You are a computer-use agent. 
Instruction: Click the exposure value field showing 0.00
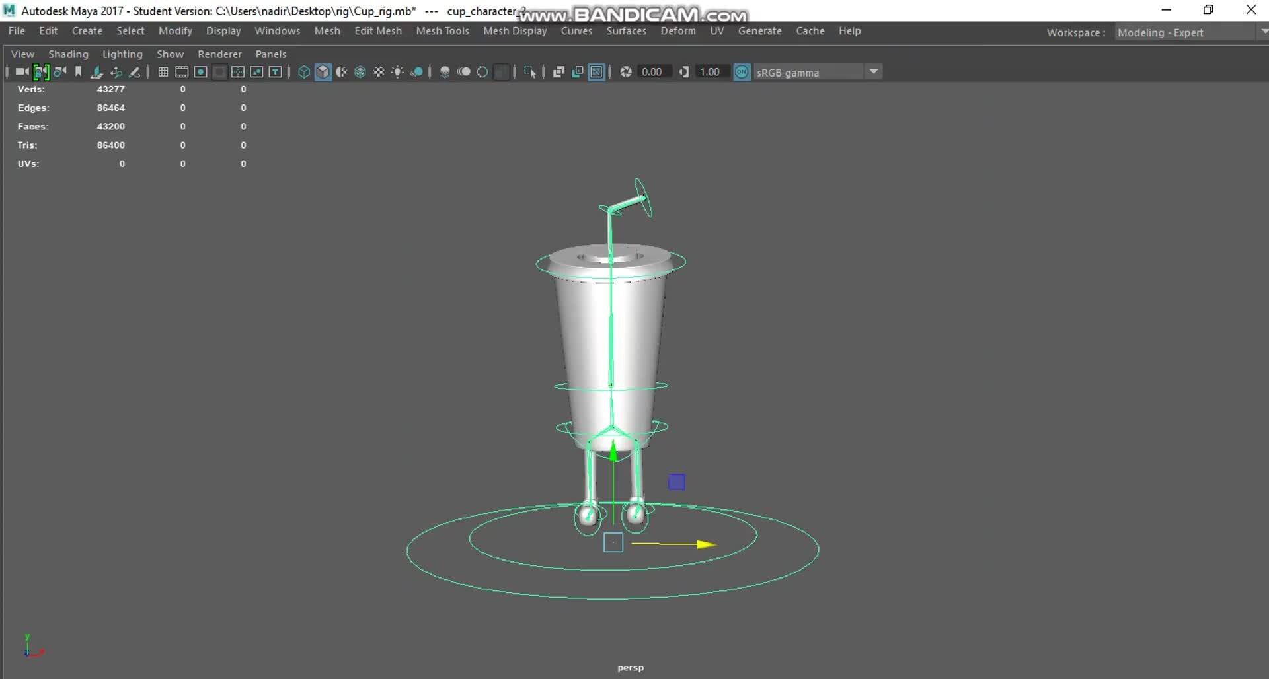653,72
